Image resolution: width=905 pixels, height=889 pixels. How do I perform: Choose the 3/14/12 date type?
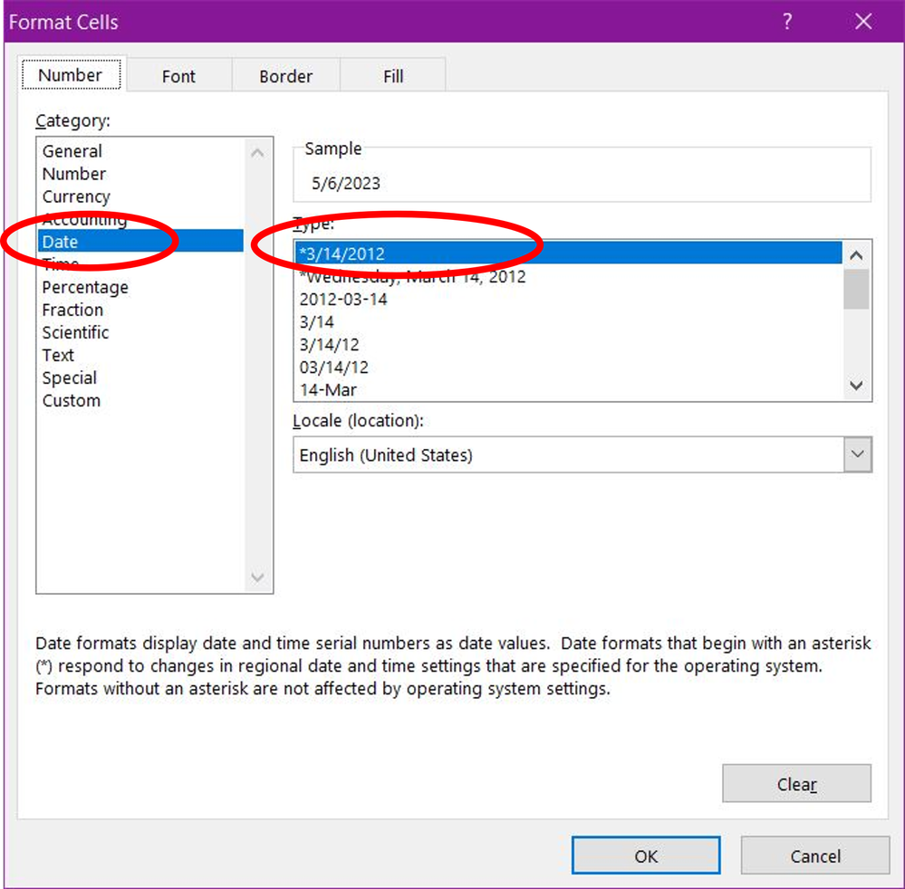(x=569, y=344)
